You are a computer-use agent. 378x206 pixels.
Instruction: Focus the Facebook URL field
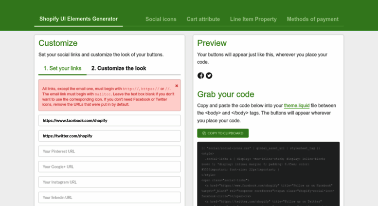click(109, 120)
